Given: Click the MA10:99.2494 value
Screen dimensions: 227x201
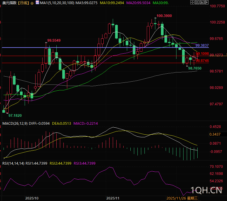Looking at the screenshot, I should [x=112, y=3].
